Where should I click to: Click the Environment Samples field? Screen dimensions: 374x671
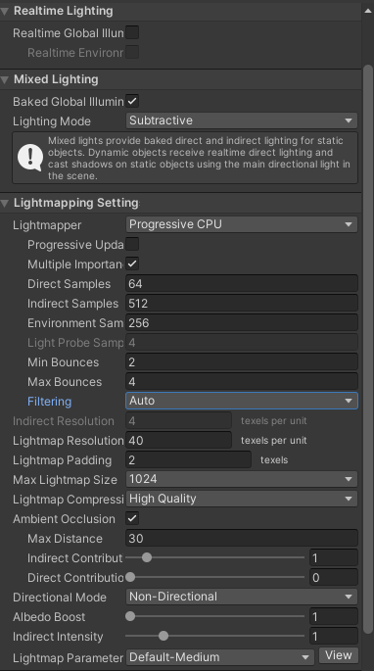tap(242, 323)
